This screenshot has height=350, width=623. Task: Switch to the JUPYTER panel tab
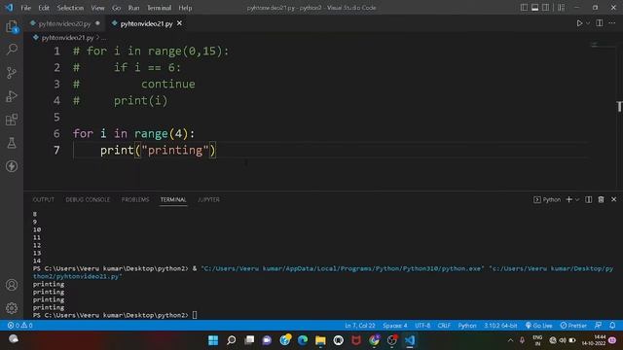[x=208, y=199]
